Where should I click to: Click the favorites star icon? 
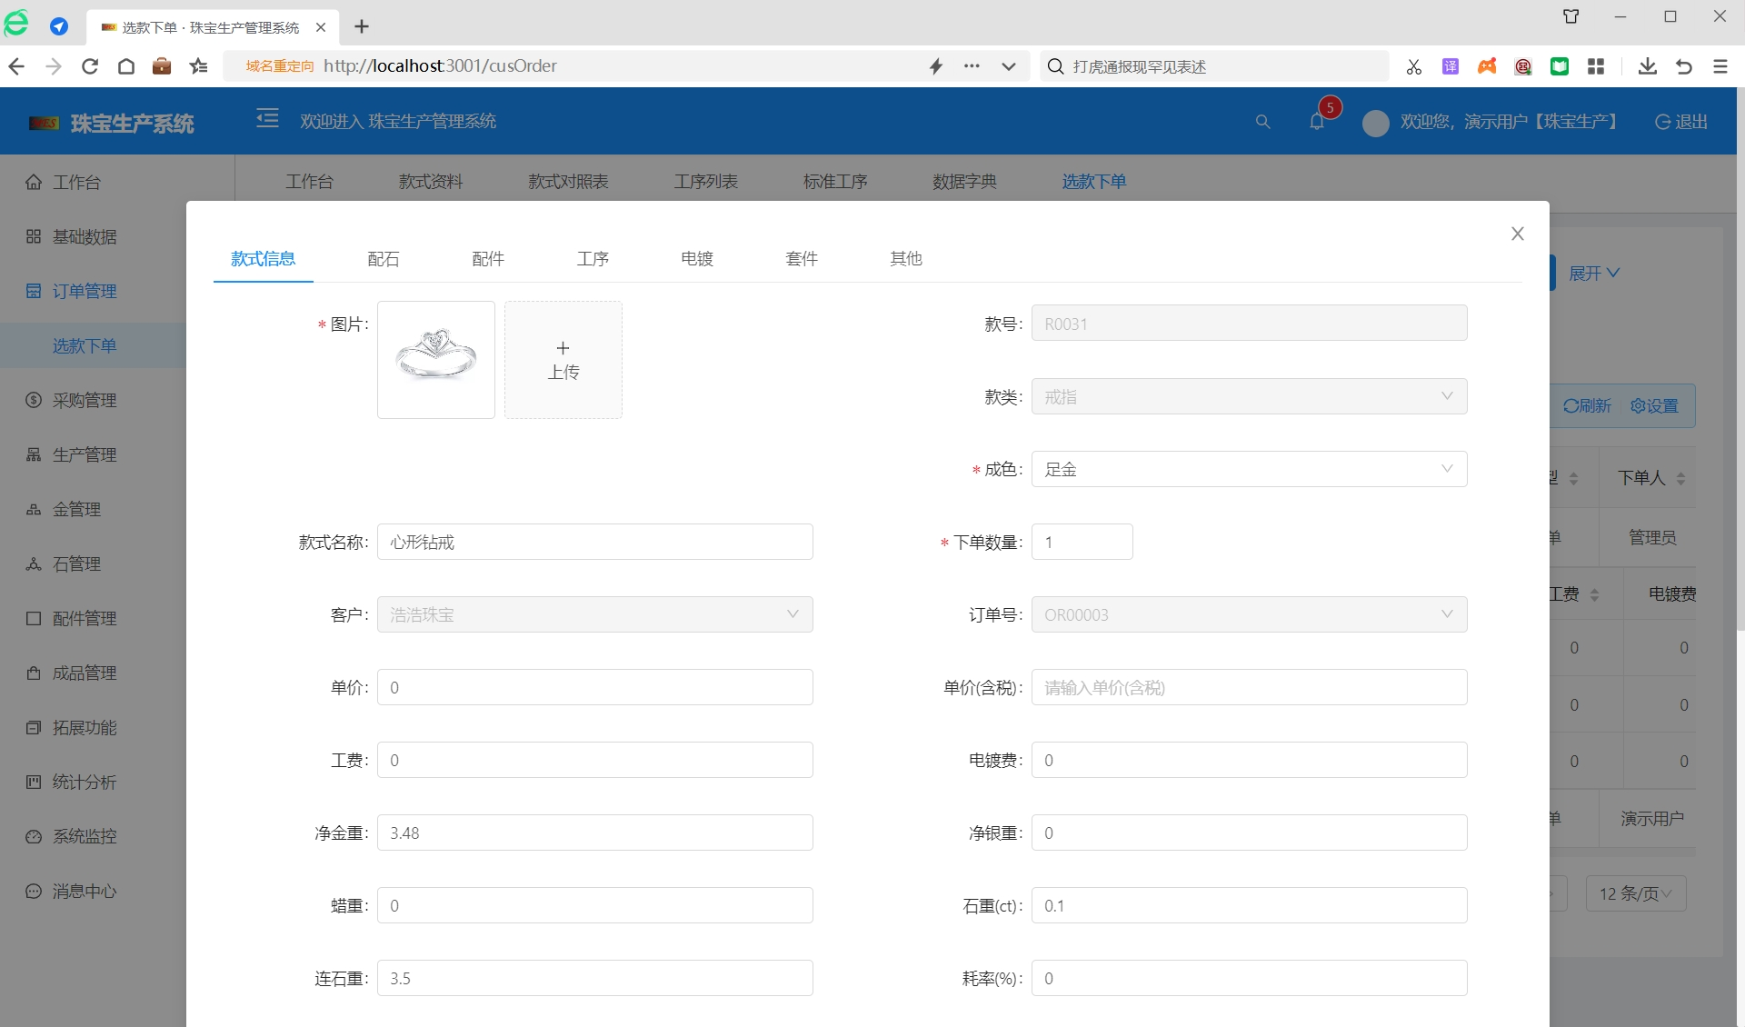199,66
